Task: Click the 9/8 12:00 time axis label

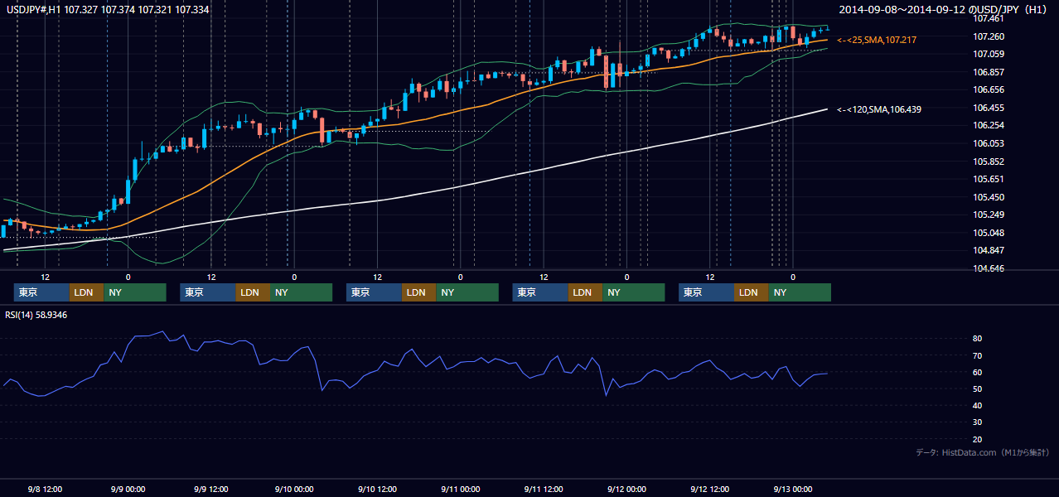Action: point(46,489)
